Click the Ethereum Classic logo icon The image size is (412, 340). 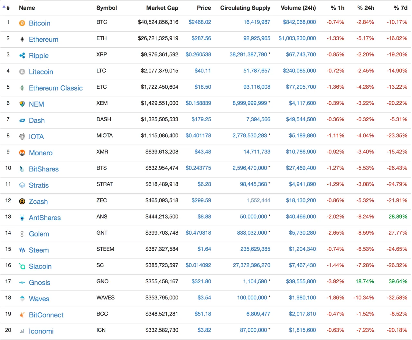(22, 88)
